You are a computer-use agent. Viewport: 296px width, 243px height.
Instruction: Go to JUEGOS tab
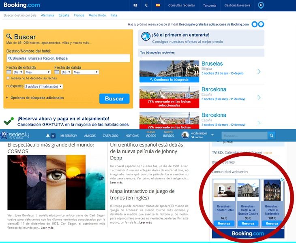click(x=168, y=136)
